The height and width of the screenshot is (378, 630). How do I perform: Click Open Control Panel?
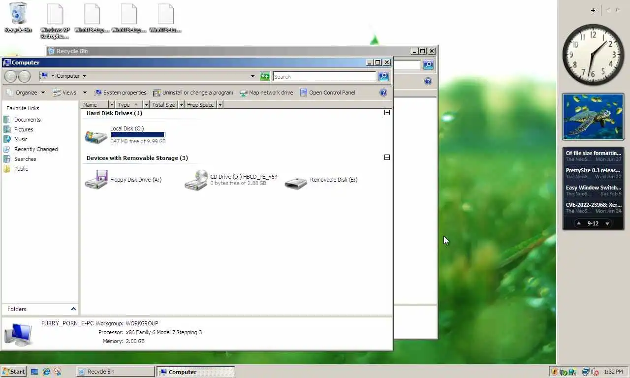[x=327, y=93]
